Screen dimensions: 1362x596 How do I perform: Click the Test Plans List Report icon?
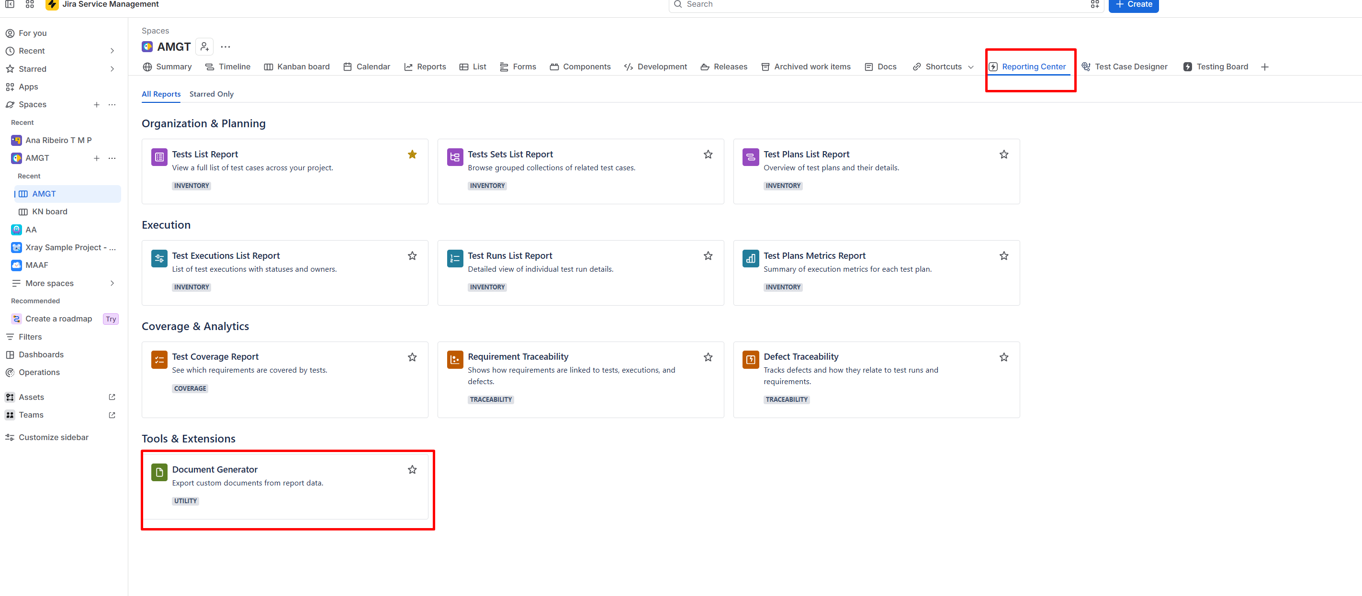(x=751, y=157)
